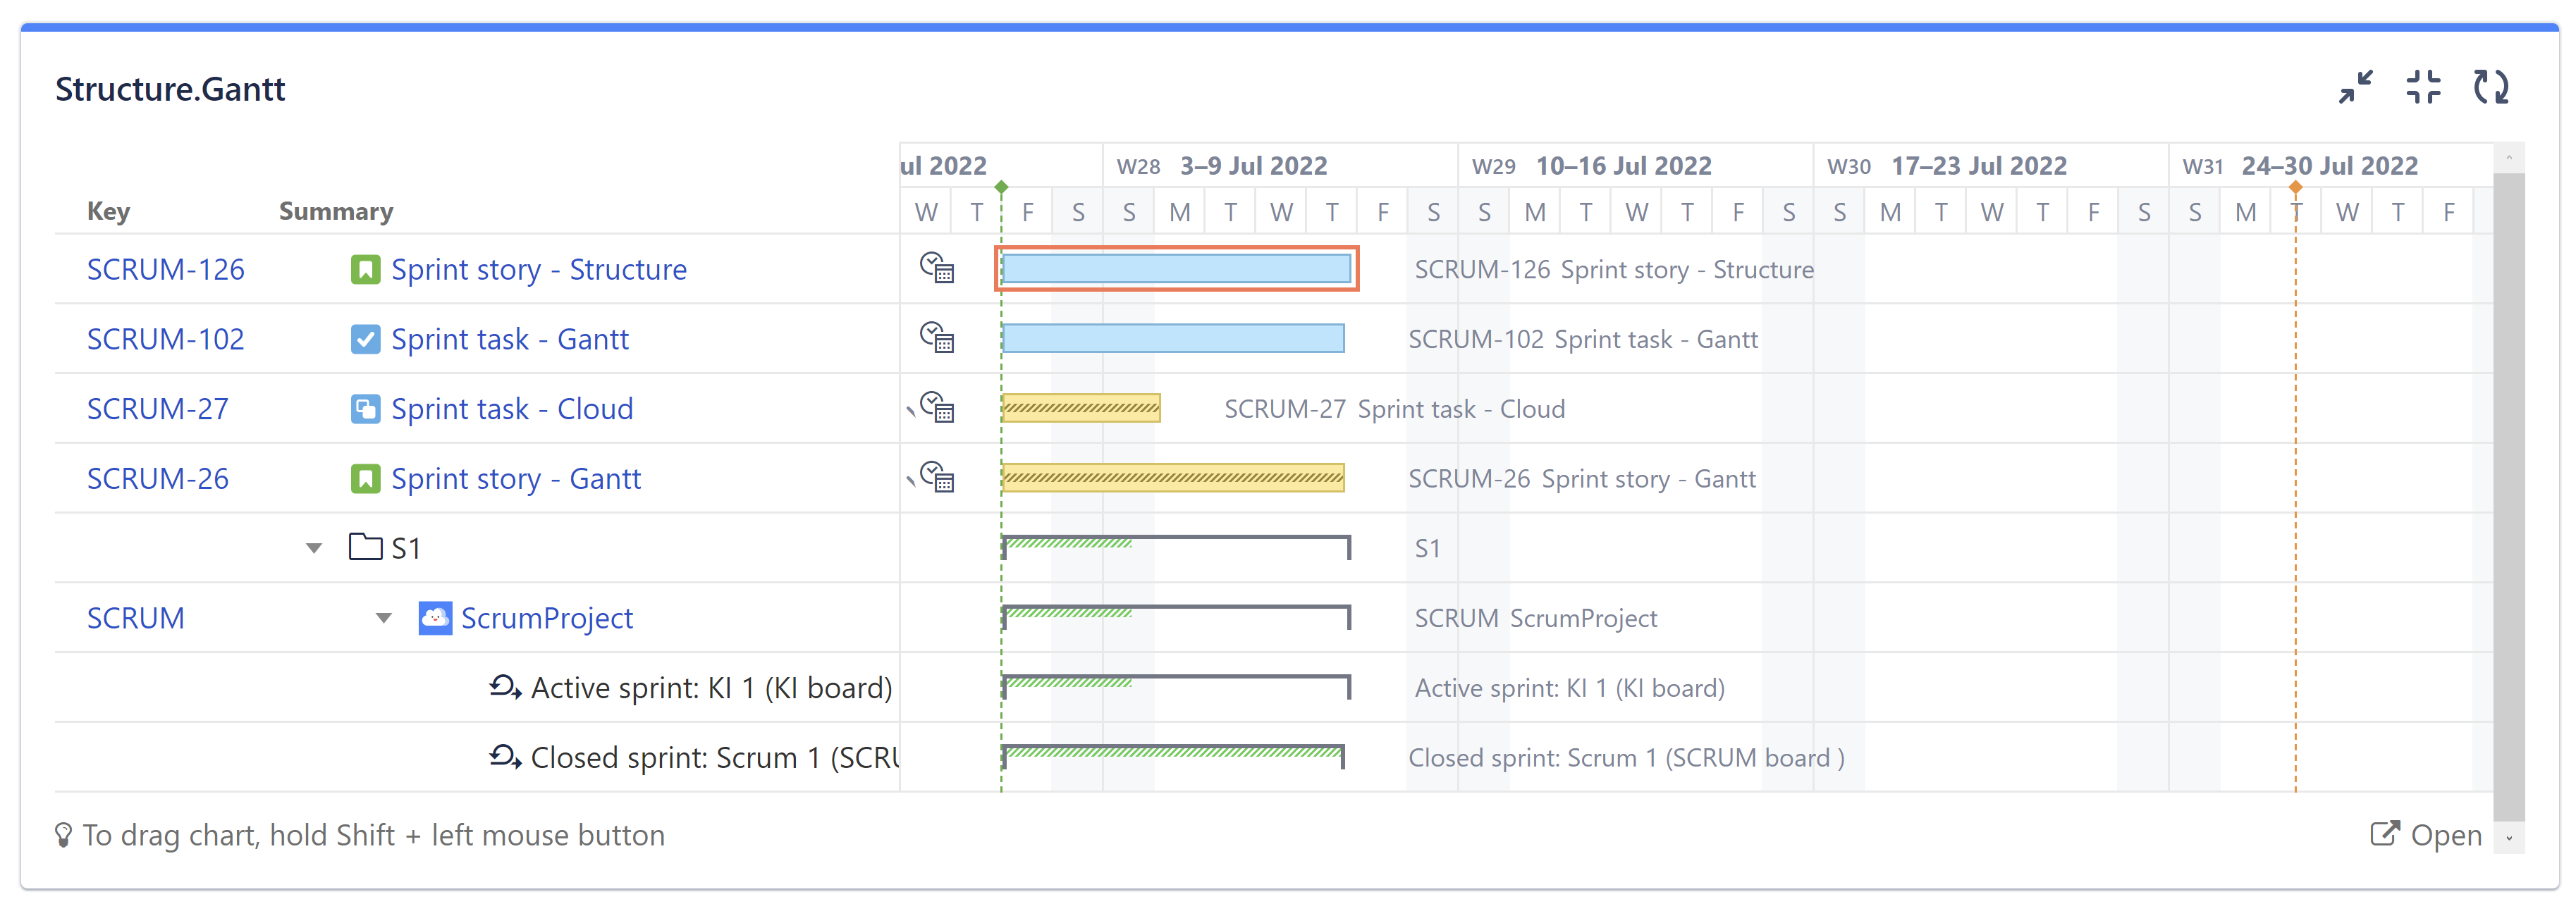Open the SCRUM-126 issue link

coord(165,268)
